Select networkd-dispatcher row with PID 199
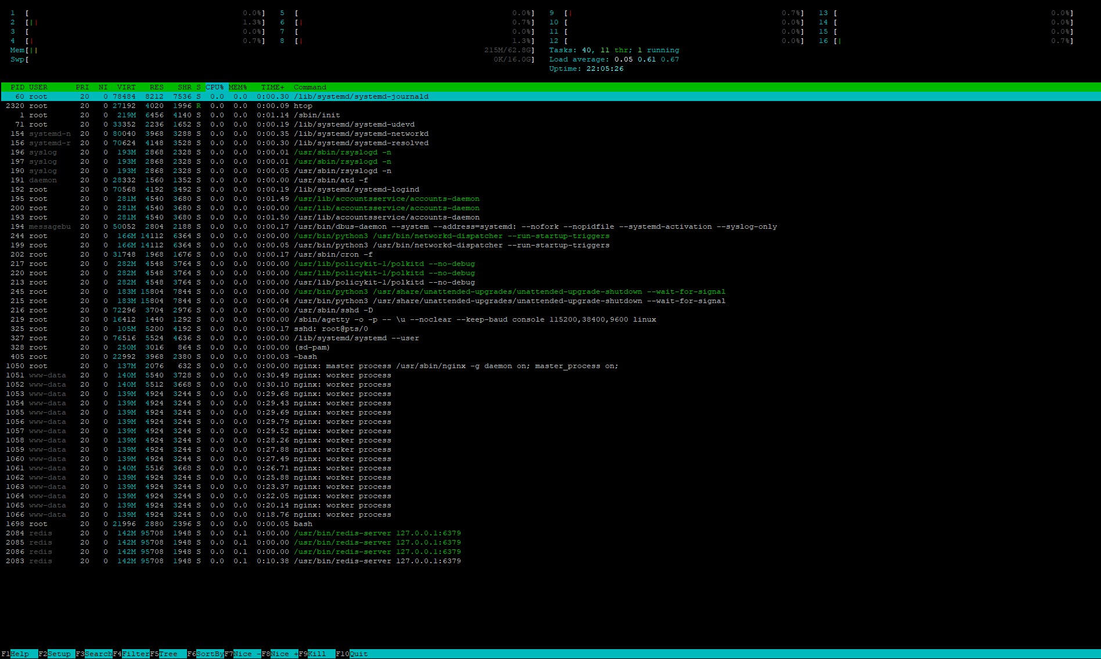This screenshot has height=659, width=1101. click(x=550, y=245)
